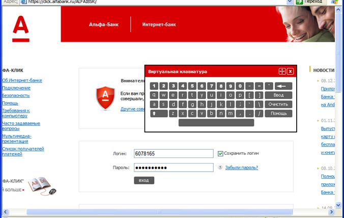Toggle the Сохранить логин checkbox
This screenshot has height=218, width=344.
[220, 153]
